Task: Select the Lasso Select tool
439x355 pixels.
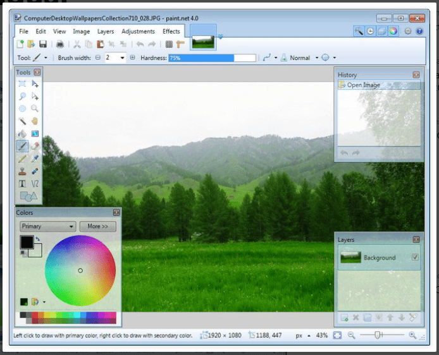Action: coord(22,96)
